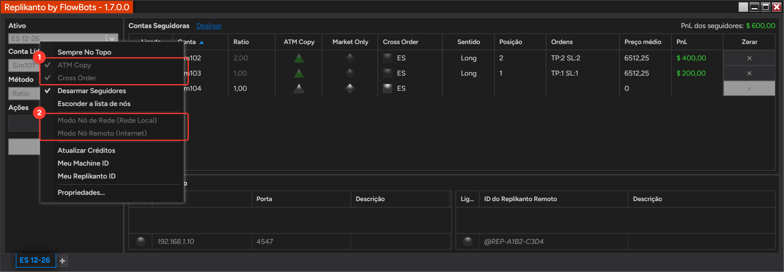Maximize the Replikanto window
Screen dimensions: 784x272
click(766, 7)
